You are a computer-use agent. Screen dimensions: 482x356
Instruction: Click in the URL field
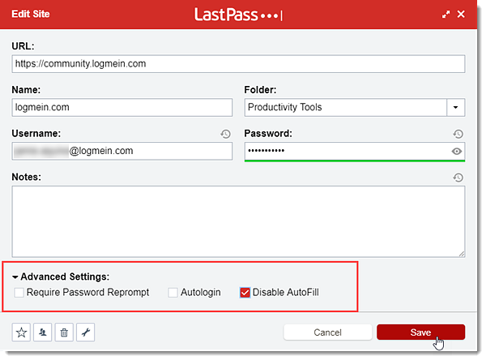tap(238, 64)
